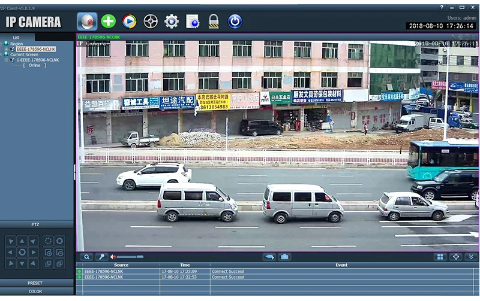Click the help question mark in title bar

click(x=442, y=7)
